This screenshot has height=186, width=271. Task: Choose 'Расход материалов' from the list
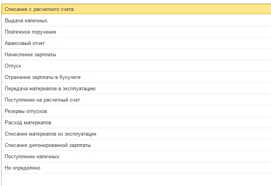tap(28, 123)
